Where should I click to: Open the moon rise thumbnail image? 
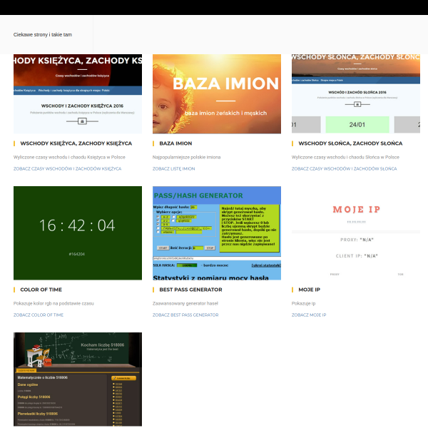click(x=78, y=94)
